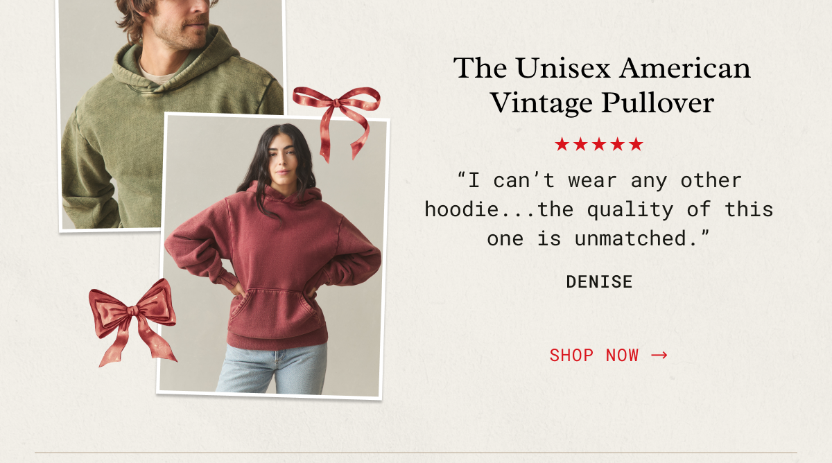
Task: Click the reviewer name DENISE
Action: 599,282
